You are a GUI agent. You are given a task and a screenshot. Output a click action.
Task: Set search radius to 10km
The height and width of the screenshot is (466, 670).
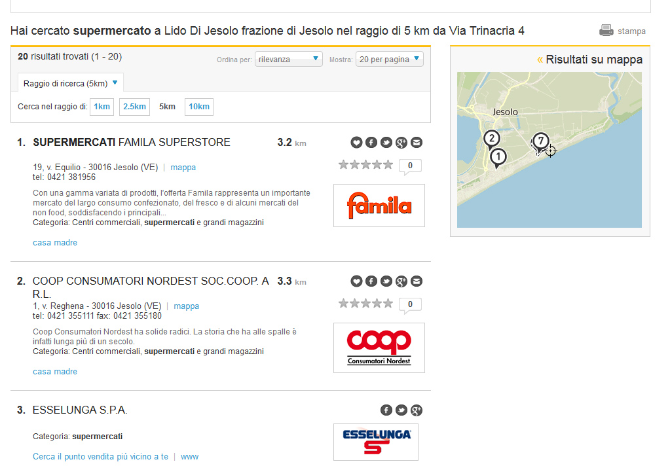click(199, 107)
